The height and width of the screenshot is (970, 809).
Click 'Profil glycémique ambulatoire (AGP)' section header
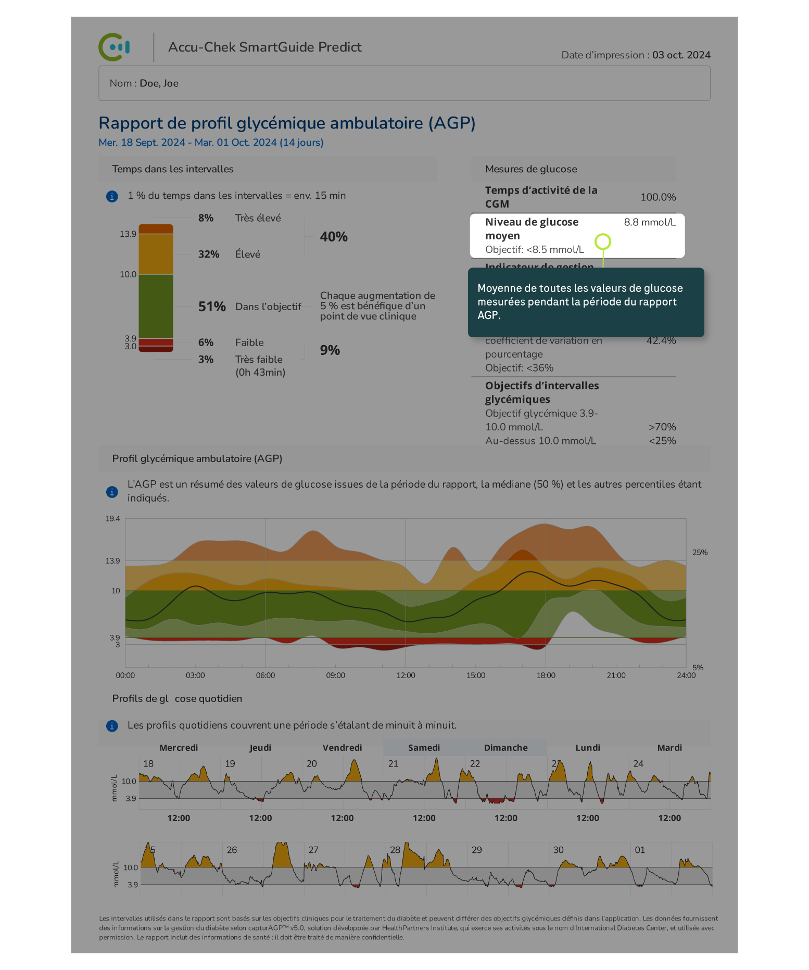coord(404,458)
